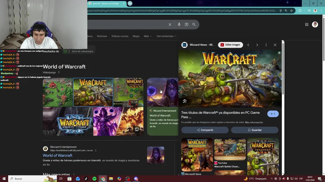The image size is (325, 182).
Task: Open the small night elf thumbnail beside the result
Action: click(x=156, y=155)
